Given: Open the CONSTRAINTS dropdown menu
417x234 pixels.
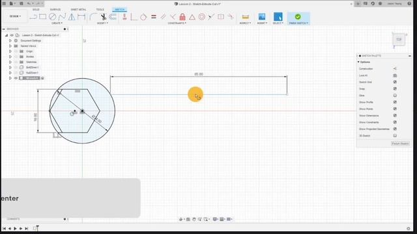Looking at the screenshot, I should point(177,23).
